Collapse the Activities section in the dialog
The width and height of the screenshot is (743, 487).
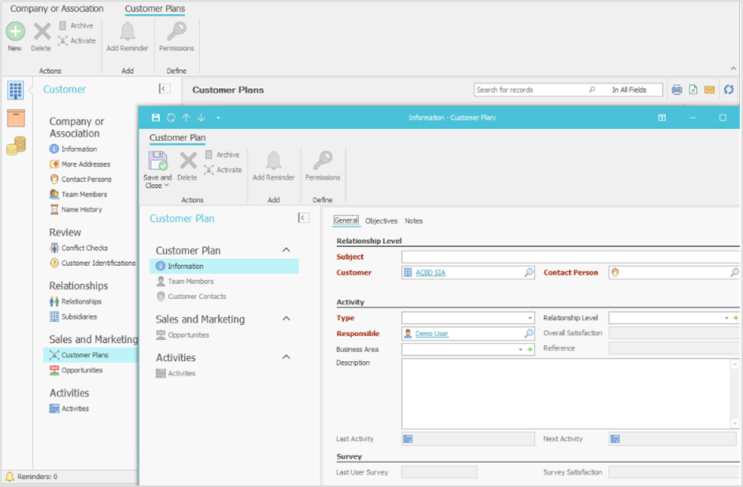pyautogui.click(x=286, y=357)
